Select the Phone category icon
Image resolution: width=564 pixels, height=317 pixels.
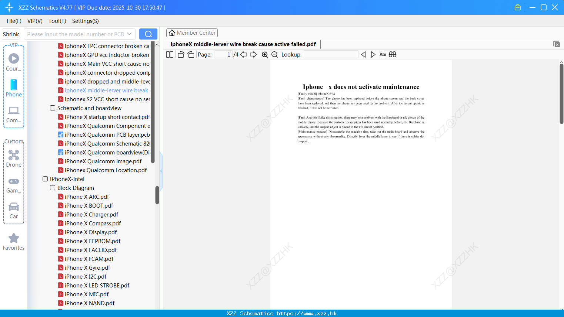[x=14, y=88]
